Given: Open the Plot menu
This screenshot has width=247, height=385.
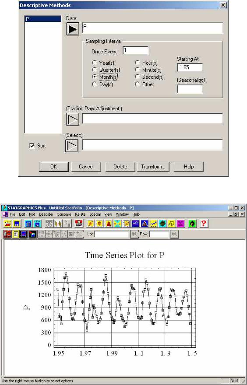Looking at the screenshot, I should pos(32,214).
